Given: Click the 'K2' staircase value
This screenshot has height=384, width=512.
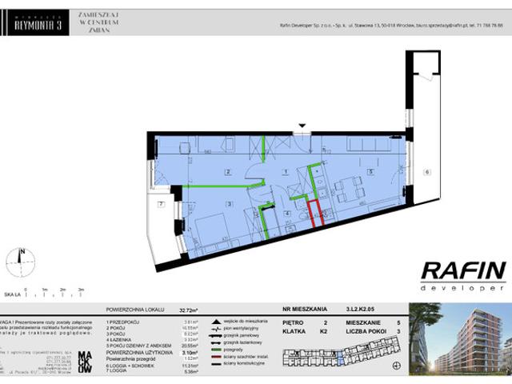Looking at the screenshot, I should point(323,331).
